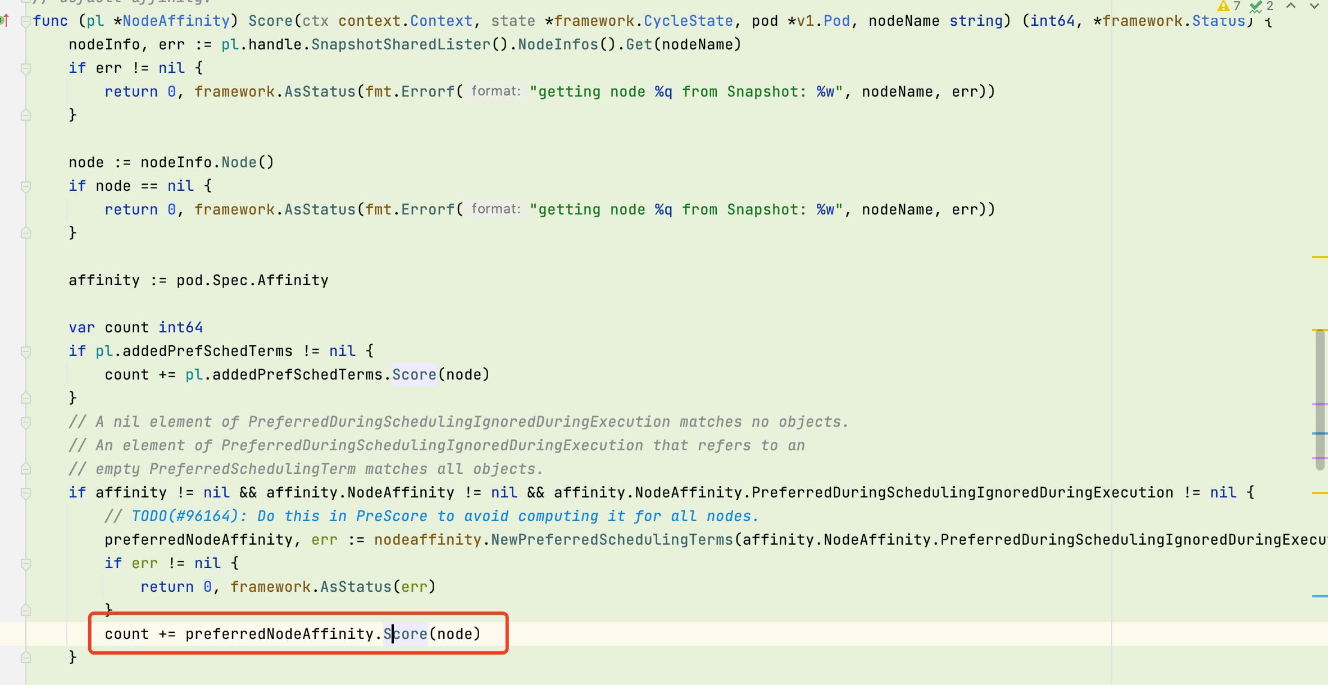Click the word 'func' in the signature
The width and height of the screenshot is (1328, 685).
click(51, 21)
